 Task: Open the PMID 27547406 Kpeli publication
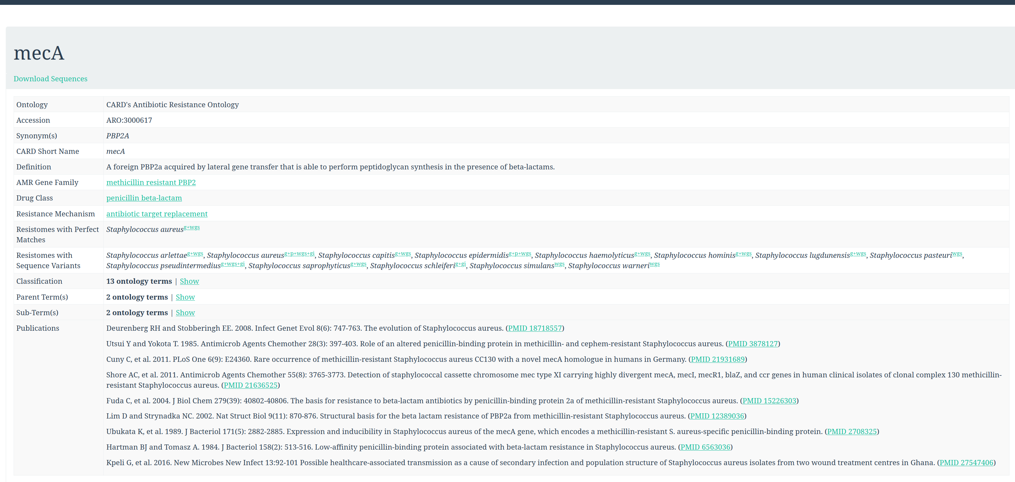coord(966,463)
